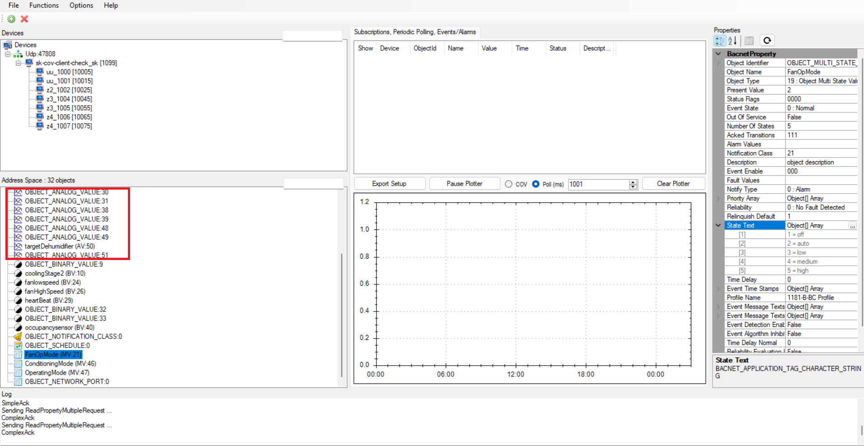
Task: Click the Devices root computer icon
Action: coord(8,45)
